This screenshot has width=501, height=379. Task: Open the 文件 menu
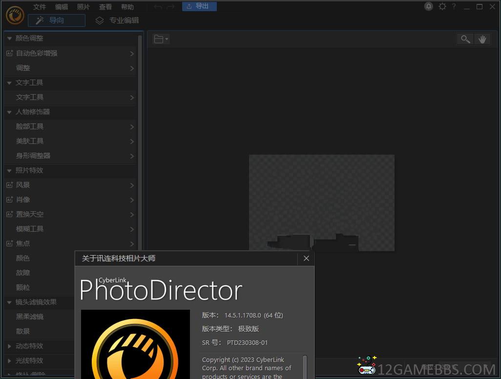point(40,7)
